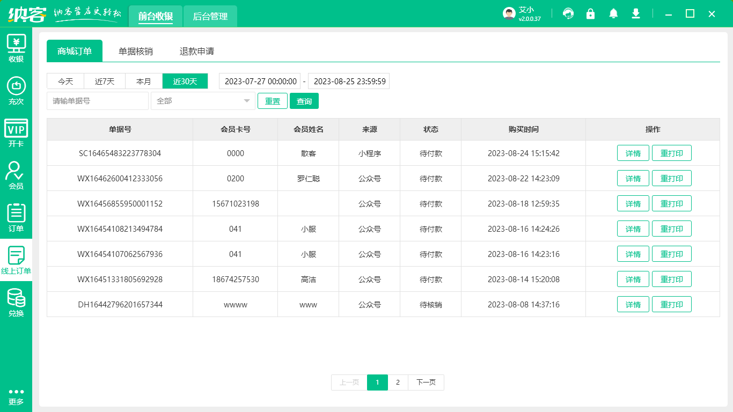Open 详情 for order WX16454108213494784
The width and height of the screenshot is (733, 412).
click(633, 229)
